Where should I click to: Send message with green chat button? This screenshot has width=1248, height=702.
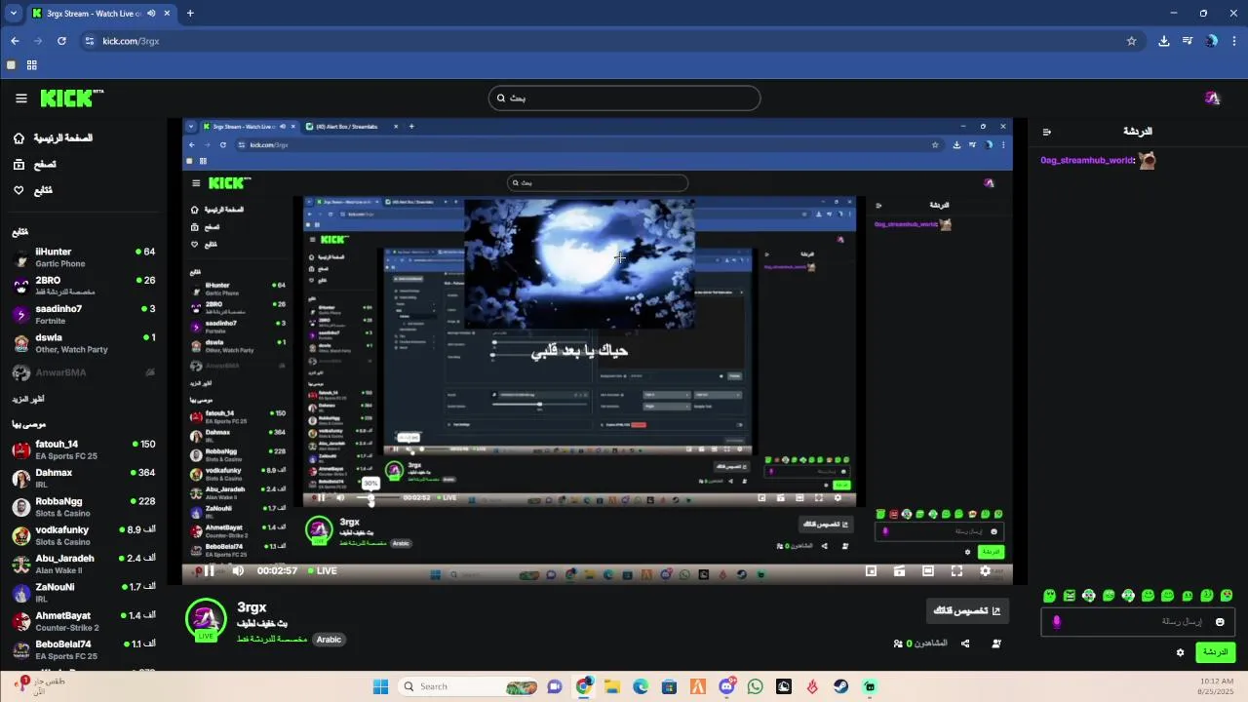coord(1215,652)
